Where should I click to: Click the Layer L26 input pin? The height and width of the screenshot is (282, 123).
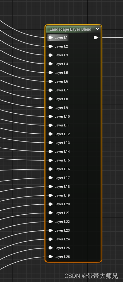click(50, 257)
